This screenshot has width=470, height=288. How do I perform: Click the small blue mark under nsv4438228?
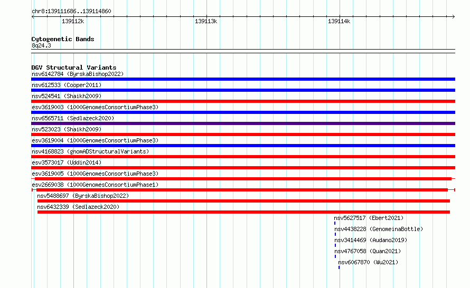(335, 234)
